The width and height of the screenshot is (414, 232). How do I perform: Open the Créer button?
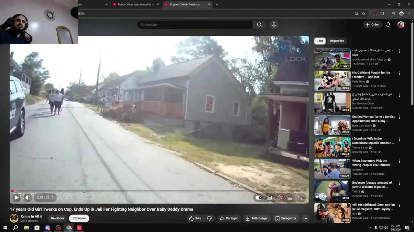tap(372, 24)
